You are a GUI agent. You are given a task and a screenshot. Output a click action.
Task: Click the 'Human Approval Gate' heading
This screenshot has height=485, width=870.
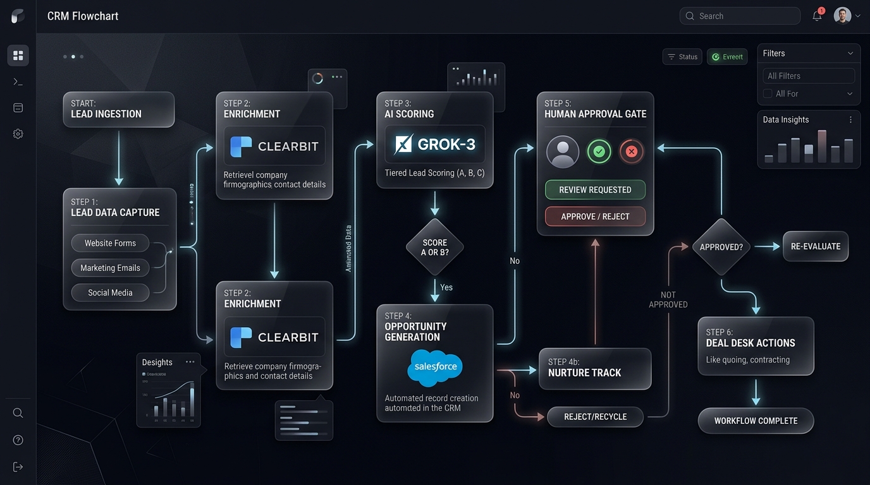pyautogui.click(x=595, y=114)
